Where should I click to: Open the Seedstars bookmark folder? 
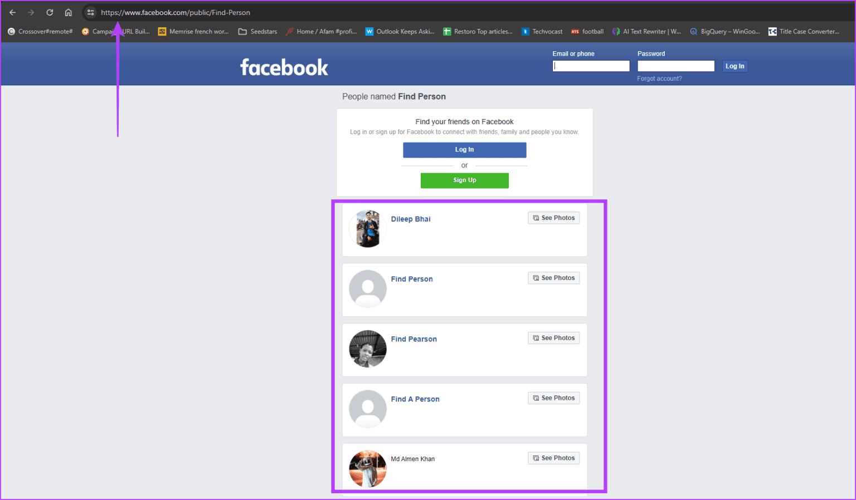tap(257, 32)
